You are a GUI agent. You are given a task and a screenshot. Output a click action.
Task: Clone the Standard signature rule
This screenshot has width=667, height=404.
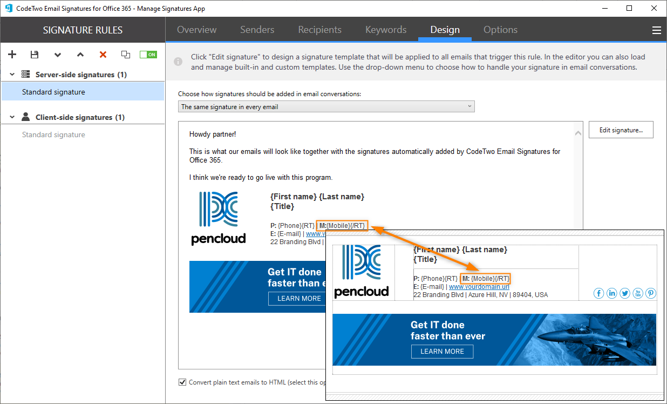point(125,55)
